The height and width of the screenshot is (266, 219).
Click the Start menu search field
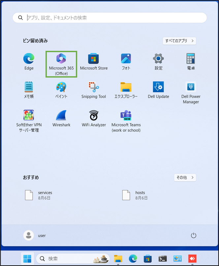pos(110,17)
